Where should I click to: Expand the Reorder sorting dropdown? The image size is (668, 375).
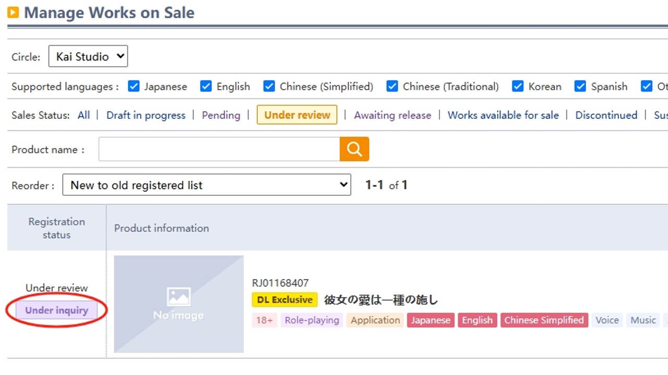point(206,185)
